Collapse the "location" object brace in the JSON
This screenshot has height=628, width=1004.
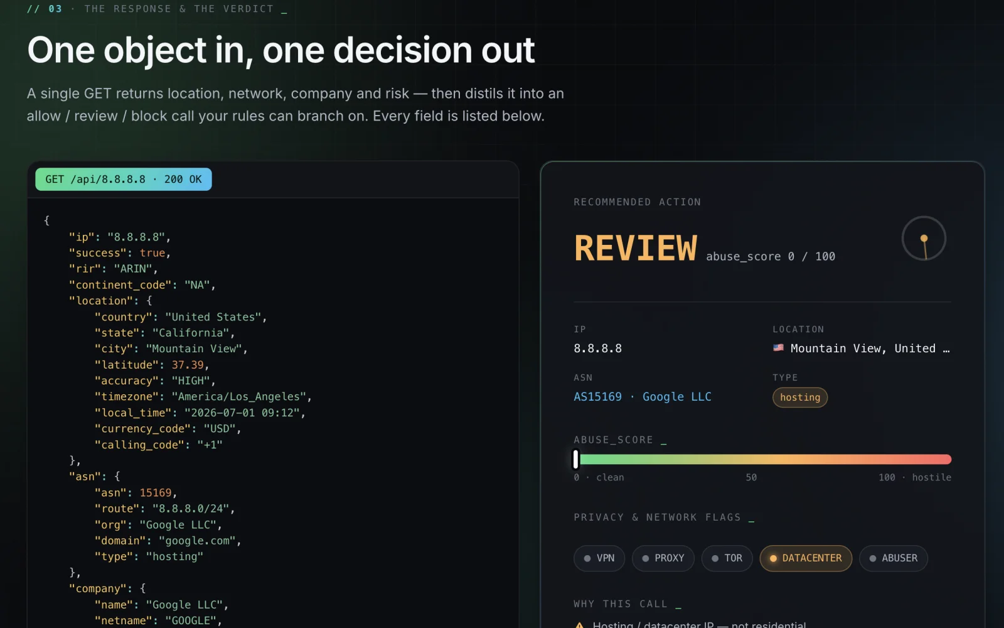click(149, 301)
